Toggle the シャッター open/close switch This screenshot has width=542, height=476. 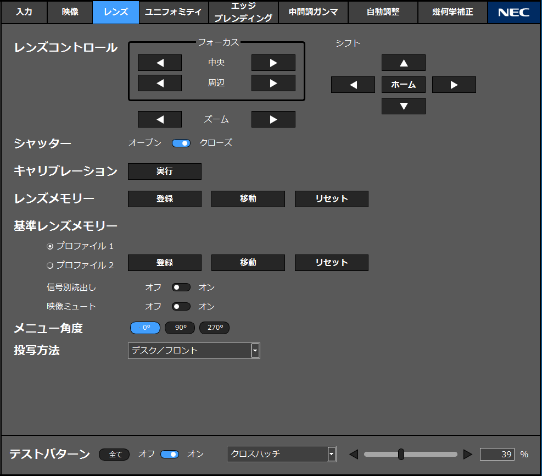(181, 143)
